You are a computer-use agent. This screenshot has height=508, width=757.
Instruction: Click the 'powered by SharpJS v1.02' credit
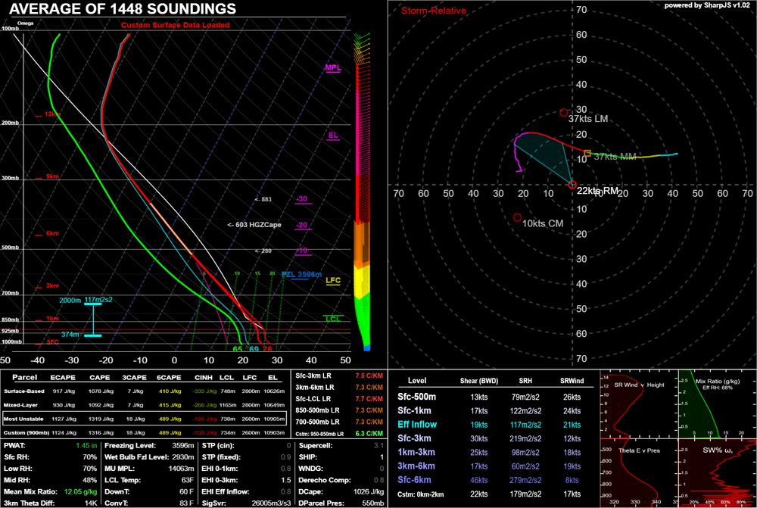click(x=707, y=5)
